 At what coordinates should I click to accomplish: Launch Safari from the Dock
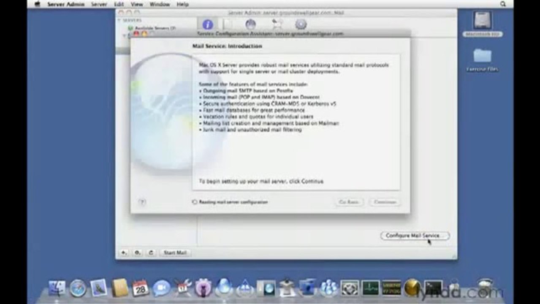(78, 288)
